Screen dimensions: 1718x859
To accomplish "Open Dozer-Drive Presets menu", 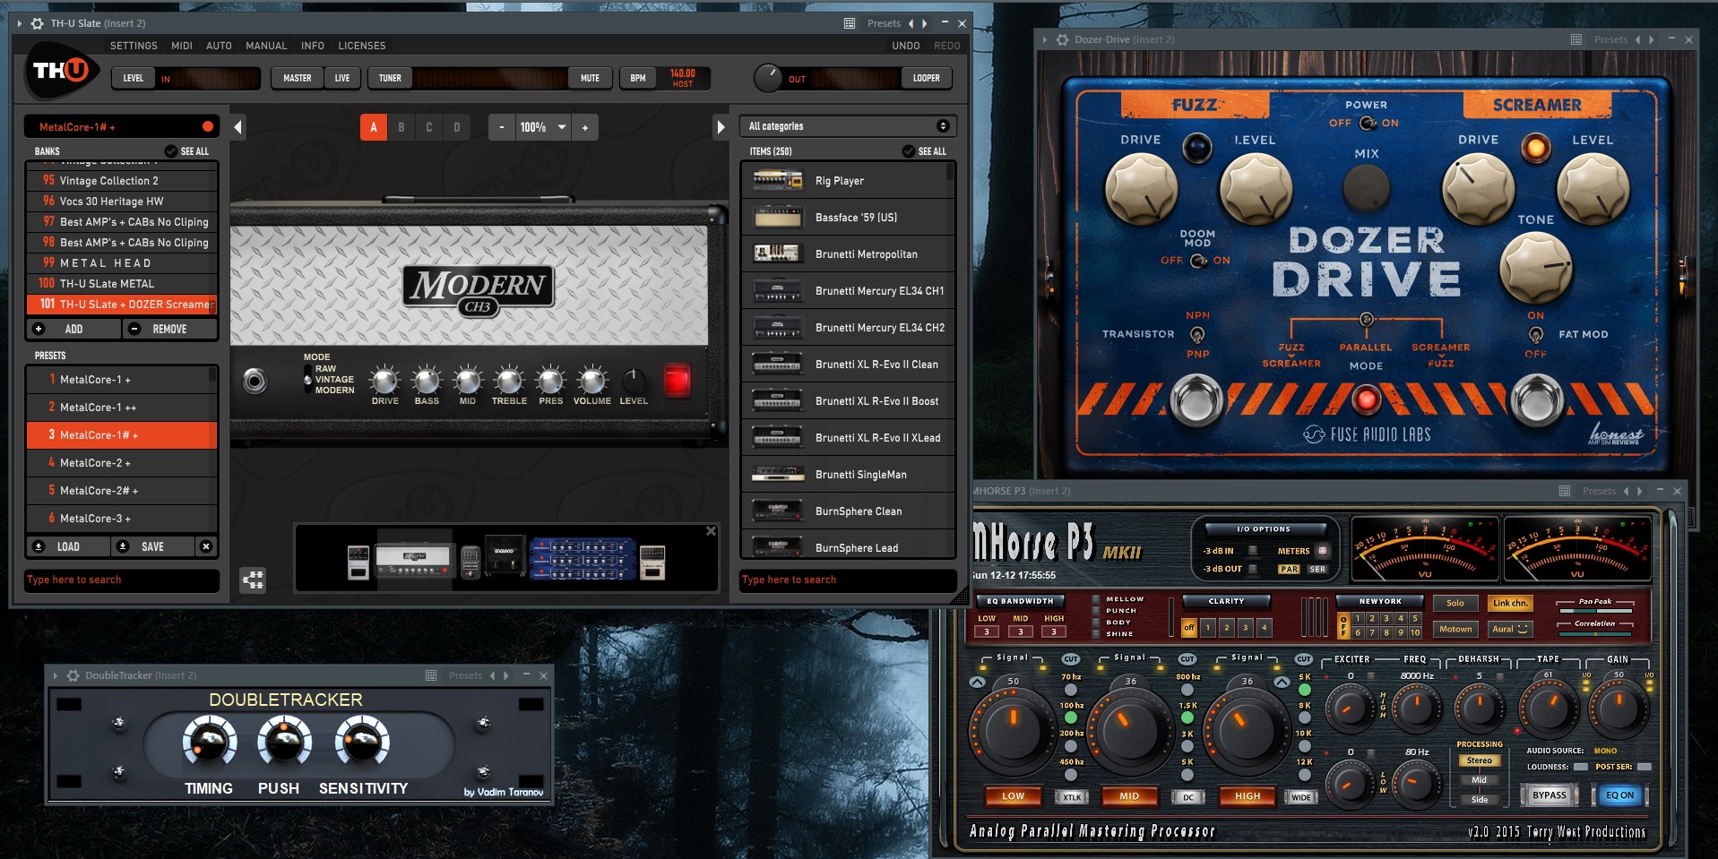I will (1610, 39).
